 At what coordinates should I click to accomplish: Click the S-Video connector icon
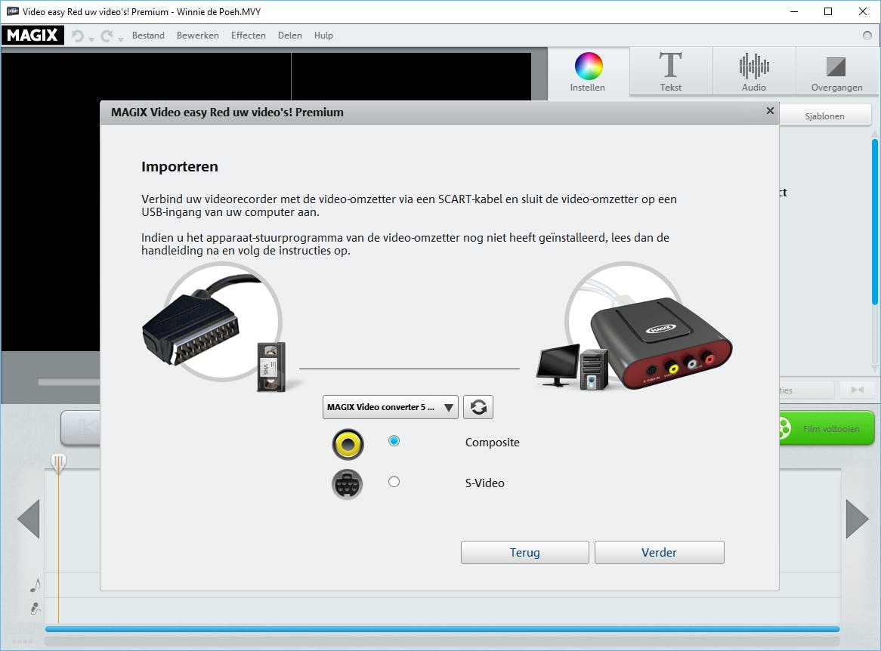pos(348,485)
